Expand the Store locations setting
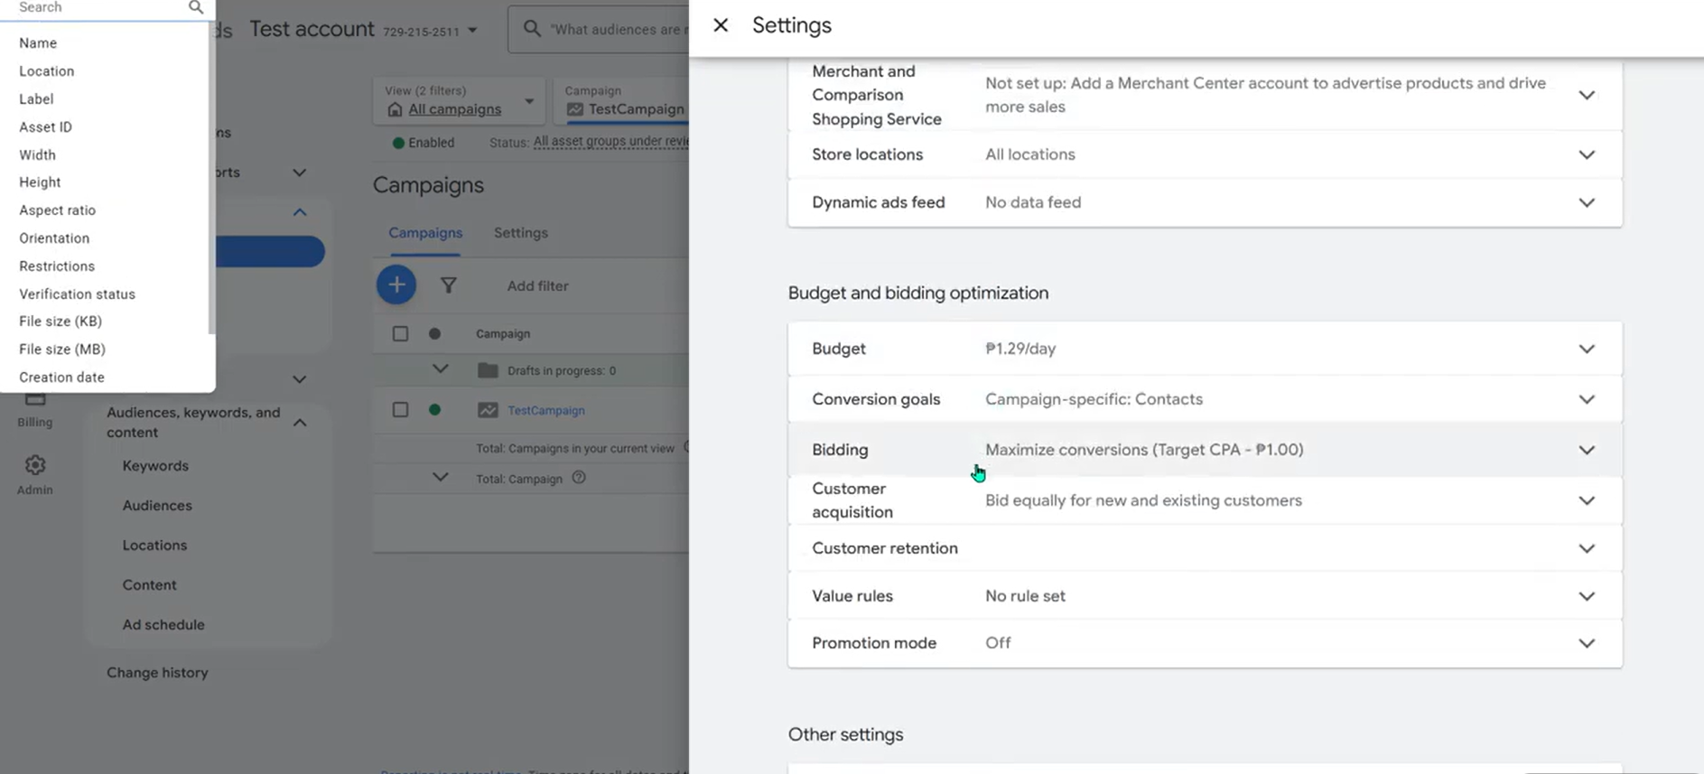 point(1587,154)
